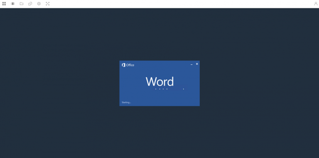The image size is (319, 158).
Task: Click the Office text label in splash
Action: pyautogui.click(x=130, y=65)
